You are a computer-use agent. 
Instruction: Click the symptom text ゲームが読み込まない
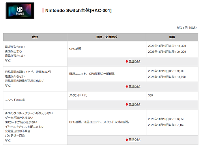click(x=19, y=118)
